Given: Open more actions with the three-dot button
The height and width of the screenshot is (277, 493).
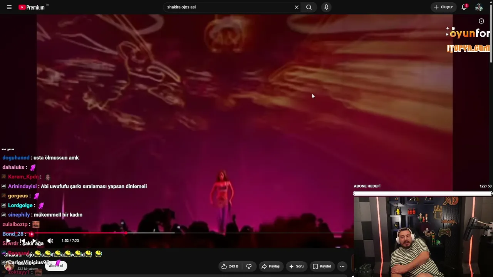Looking at the screenshot, I should pos(342,266).
